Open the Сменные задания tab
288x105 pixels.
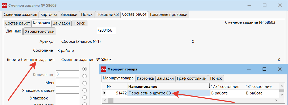[x=20, y=15]
